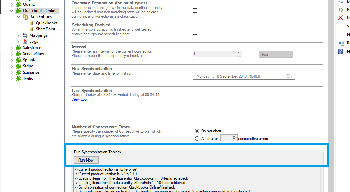Screen dimensions: 350x192
Task: Click the Mappings arrows icon
Action: point(25,35)
